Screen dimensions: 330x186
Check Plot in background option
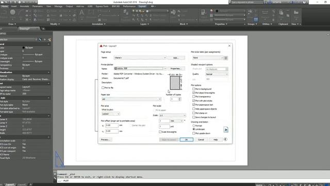(x=194, y=89)
